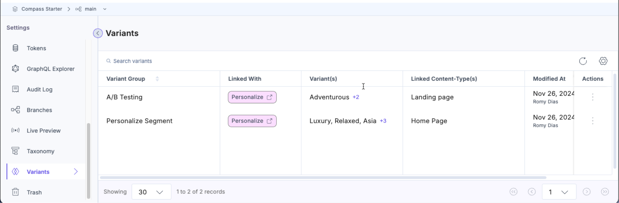This screenshot has height=203, width=619.
Task: Open actions menu for Personalize Segment row
Action: click(x=592, y=121)
